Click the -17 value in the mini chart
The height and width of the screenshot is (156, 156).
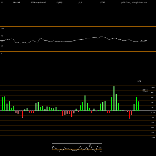pyautogui.click(x=100, y=152)
